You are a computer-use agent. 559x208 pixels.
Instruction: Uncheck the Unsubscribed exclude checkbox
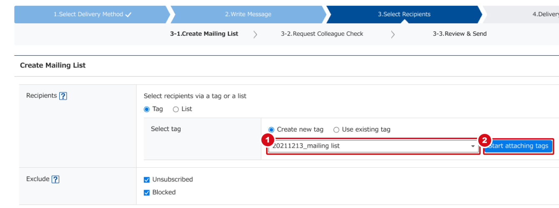pos(146,180)
